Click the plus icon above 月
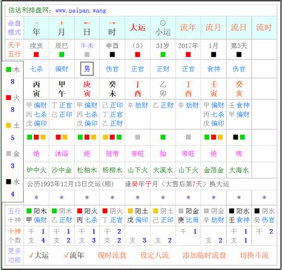Image resolution: width=282 pixels, height=270 pixels. click(62, 23)
